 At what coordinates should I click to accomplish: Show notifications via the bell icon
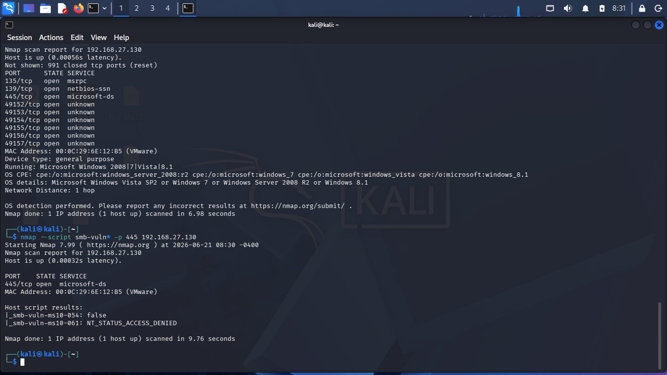(x=585, y=8)
